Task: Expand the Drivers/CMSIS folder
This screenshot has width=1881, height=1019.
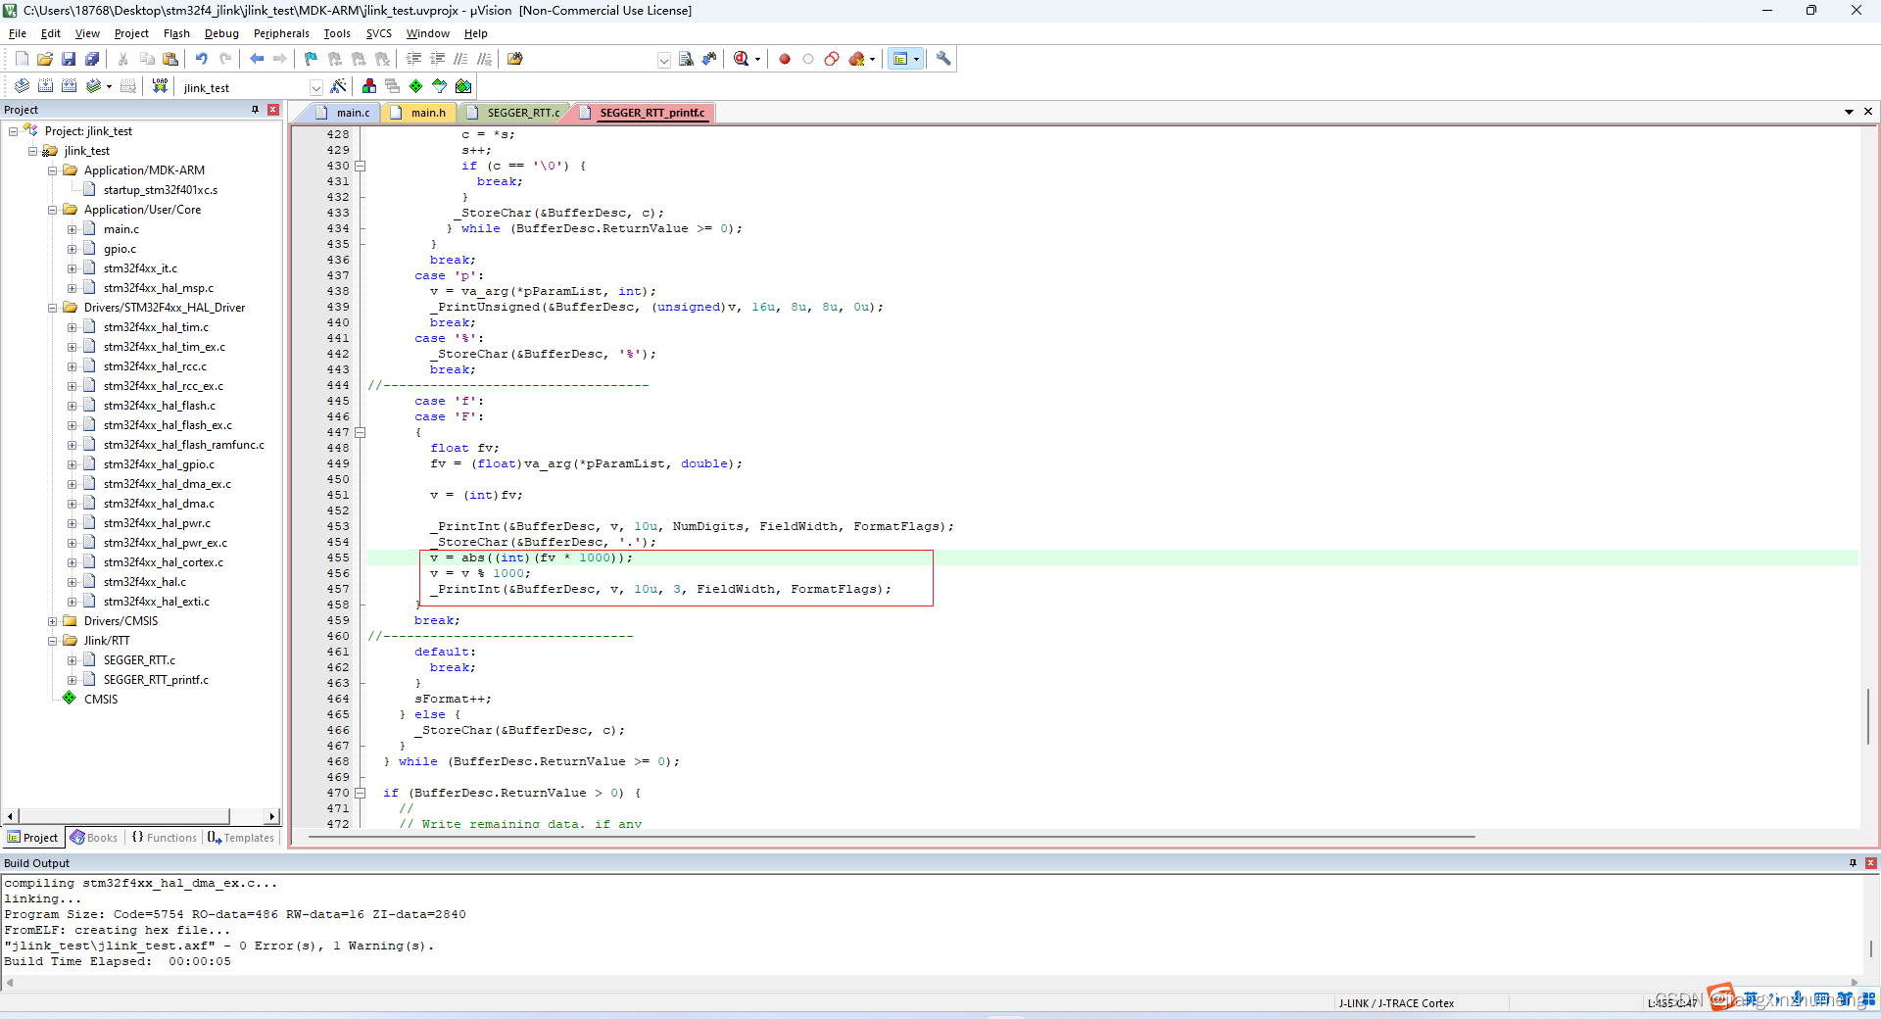Action: [x=52, y=620]
